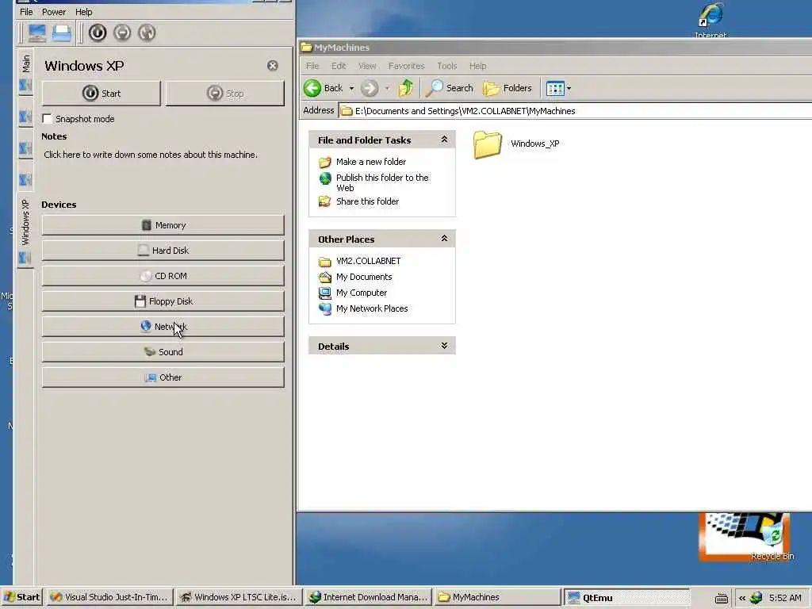Expand the Other device settings

point(163,377)
